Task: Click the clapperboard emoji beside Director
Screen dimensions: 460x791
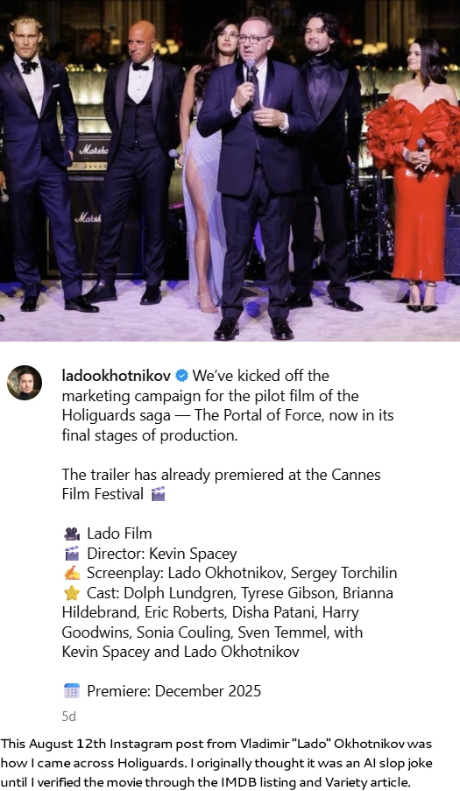Action: pos(72,554)
